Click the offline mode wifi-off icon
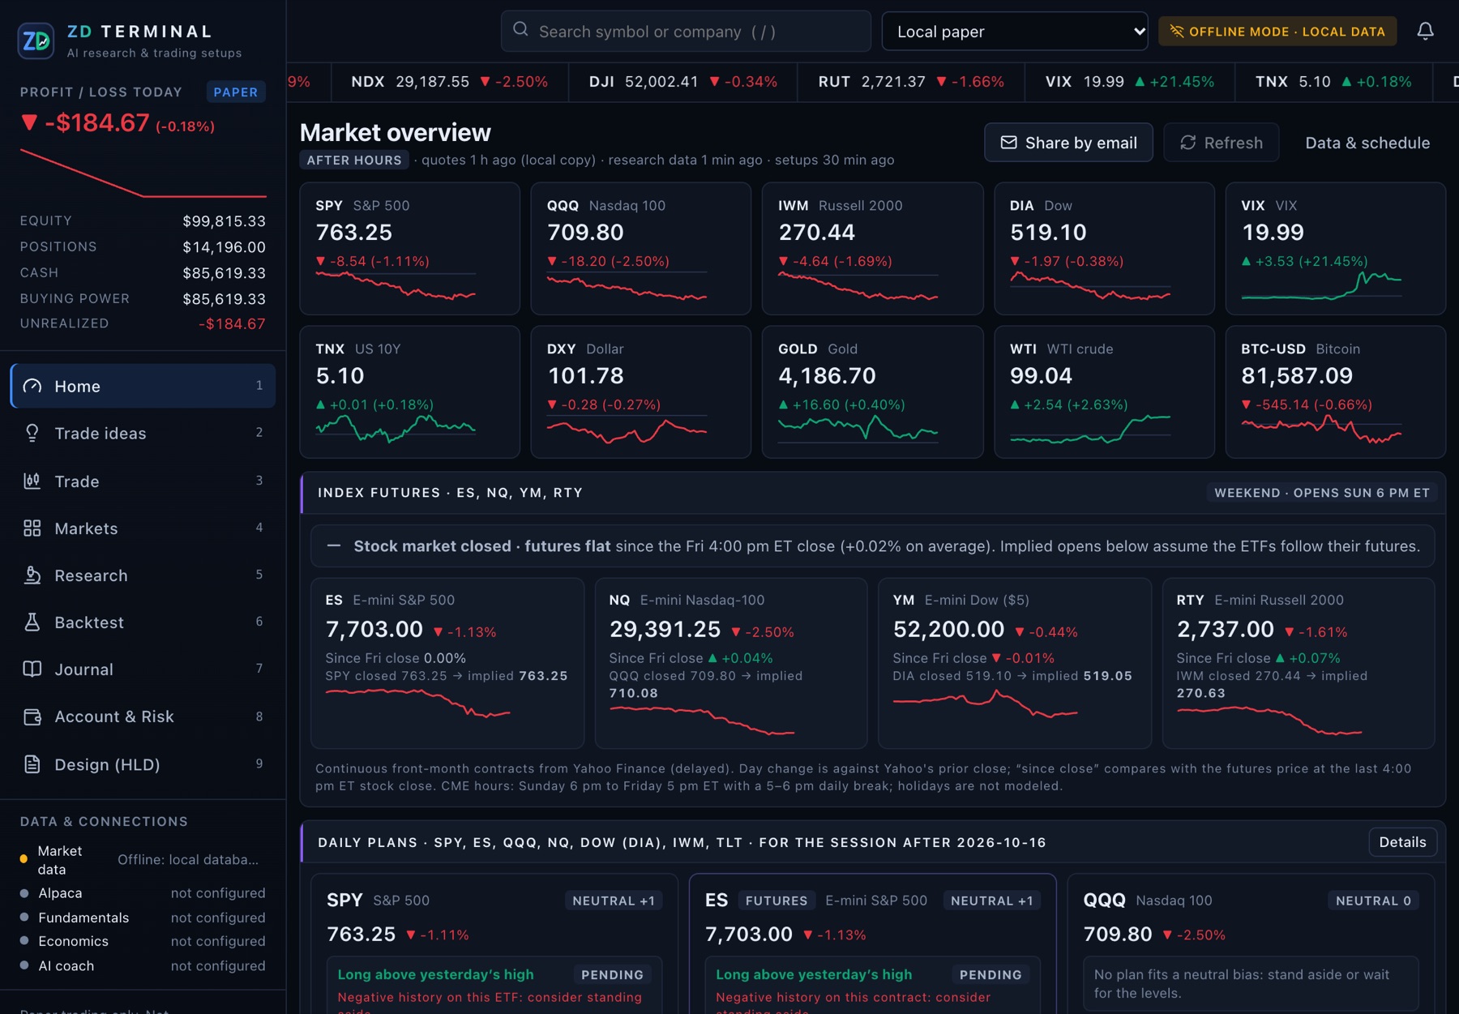Image resolution: width=1459 pixels, height=1014 pixels. [x=1176, y=32]
